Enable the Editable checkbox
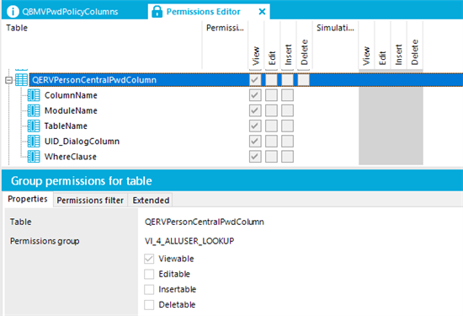 (149, 274)
